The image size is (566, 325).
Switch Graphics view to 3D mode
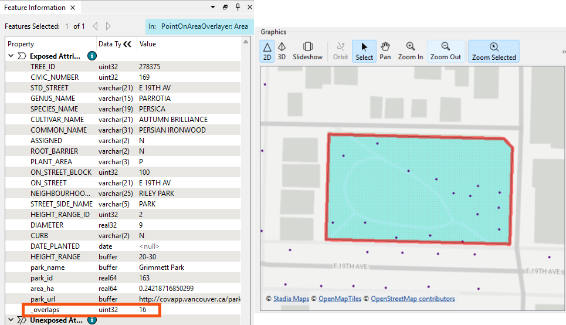click(282, 51)
